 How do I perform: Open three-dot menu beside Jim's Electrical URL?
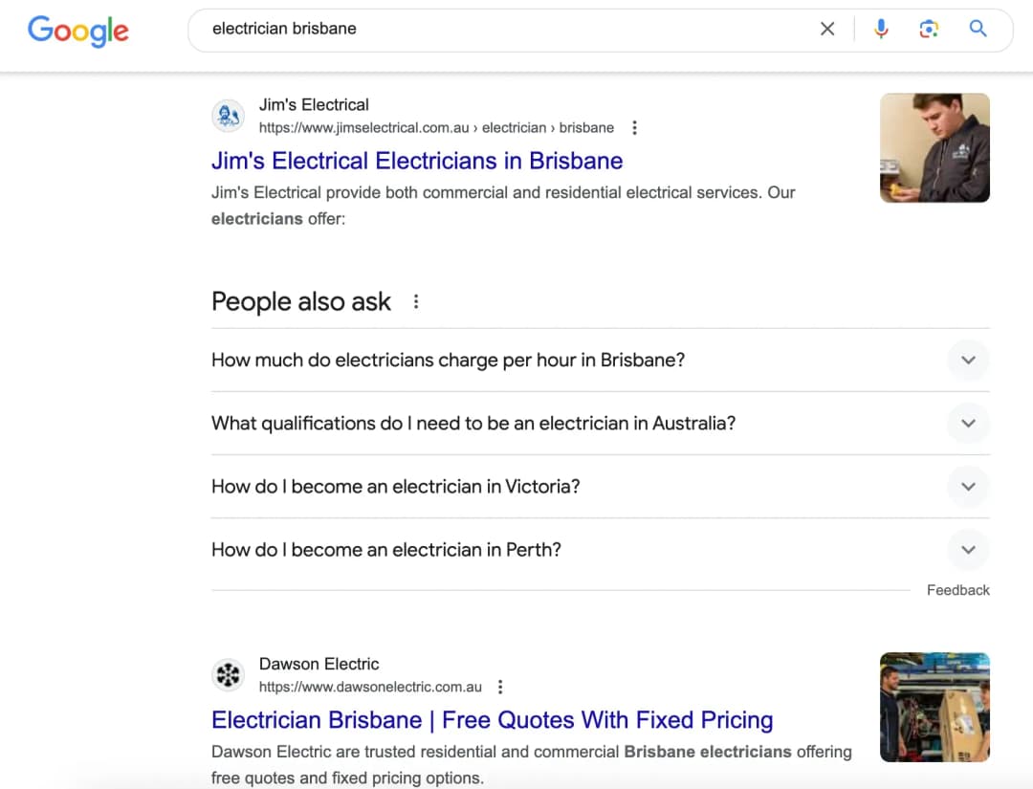634,128
